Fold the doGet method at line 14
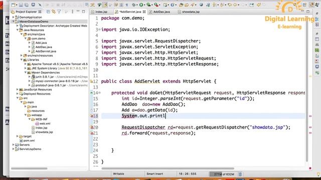The height and width of the screenshot is (180, 321). tap(100, 93)
